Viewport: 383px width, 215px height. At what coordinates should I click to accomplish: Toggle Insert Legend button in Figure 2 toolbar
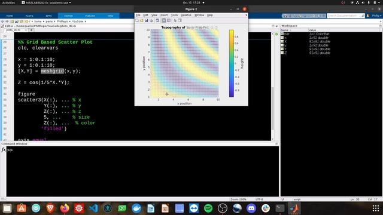click(169, 21)
